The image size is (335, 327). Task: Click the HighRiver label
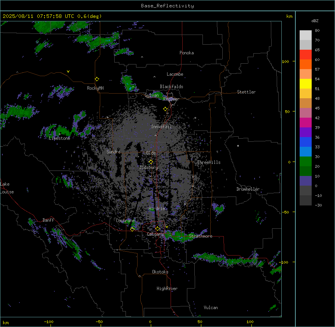(x=167, y=289)
